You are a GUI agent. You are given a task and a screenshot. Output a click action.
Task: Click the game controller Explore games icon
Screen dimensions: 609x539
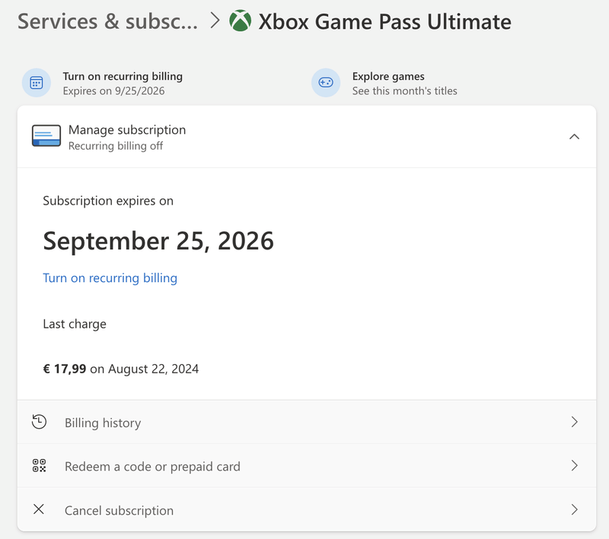(326, 83)
